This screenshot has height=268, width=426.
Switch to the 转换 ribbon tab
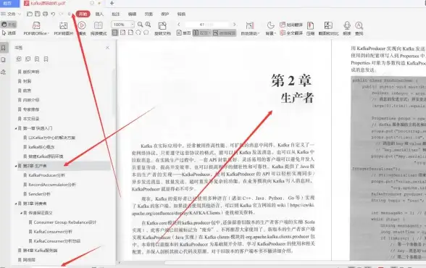(181, 14)
